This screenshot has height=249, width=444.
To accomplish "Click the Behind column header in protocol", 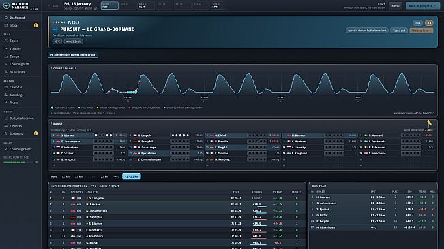I will tap(257, 193).
